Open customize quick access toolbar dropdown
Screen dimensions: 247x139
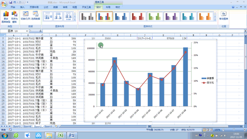pos(27,2)
